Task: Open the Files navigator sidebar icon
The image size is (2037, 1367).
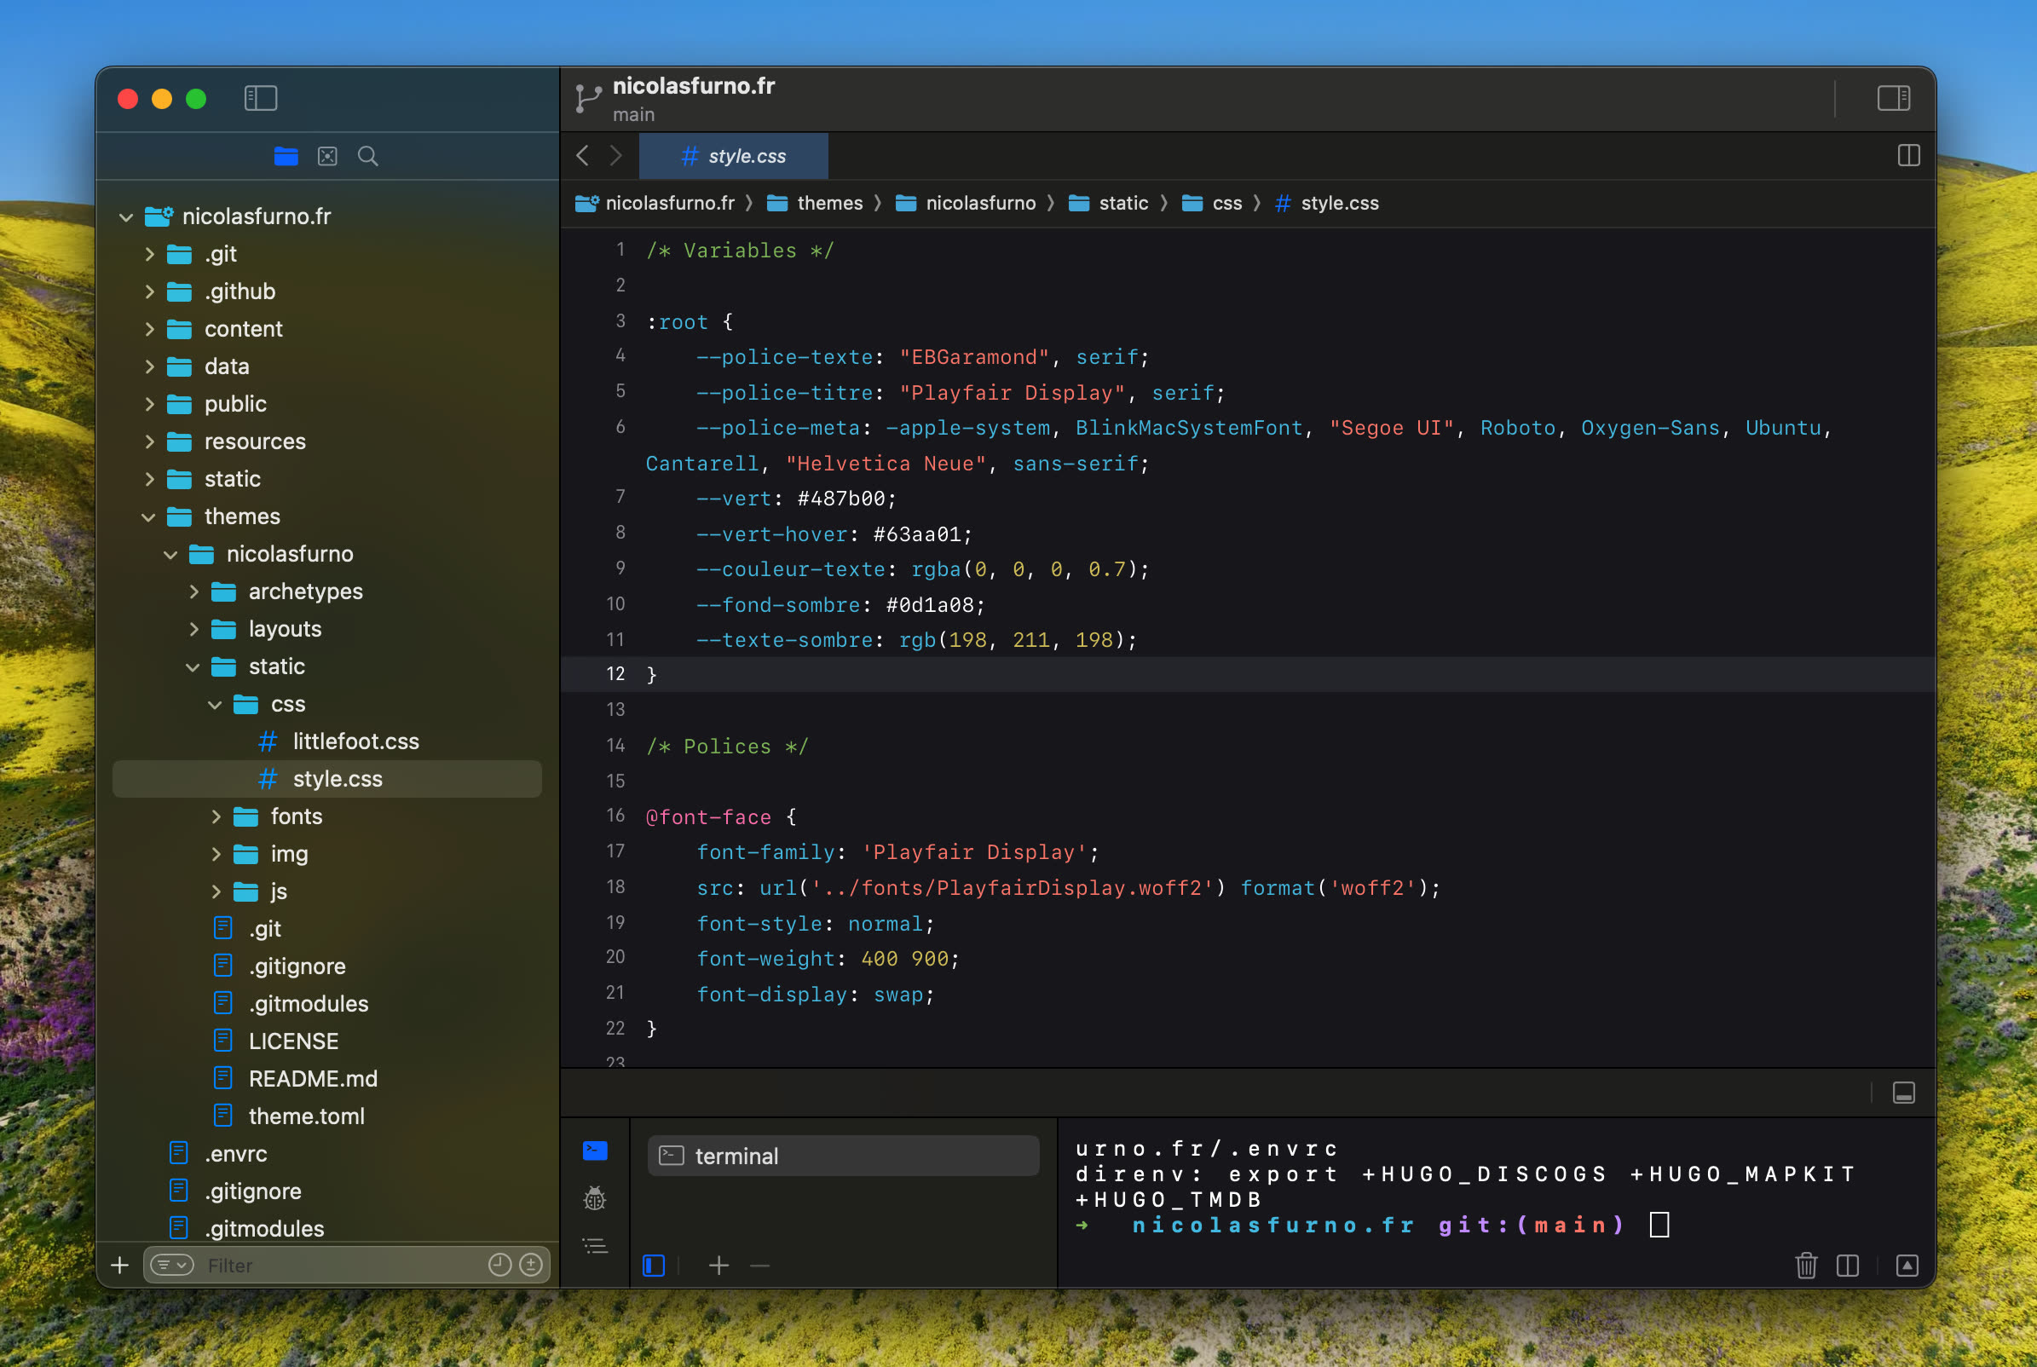Action: point(286,156)
